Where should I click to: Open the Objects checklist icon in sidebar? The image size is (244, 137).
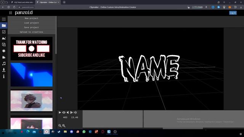[x=4, y=32]
